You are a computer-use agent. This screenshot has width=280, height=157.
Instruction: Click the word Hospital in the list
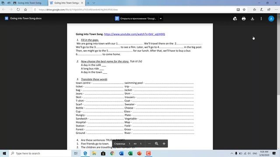81,122
